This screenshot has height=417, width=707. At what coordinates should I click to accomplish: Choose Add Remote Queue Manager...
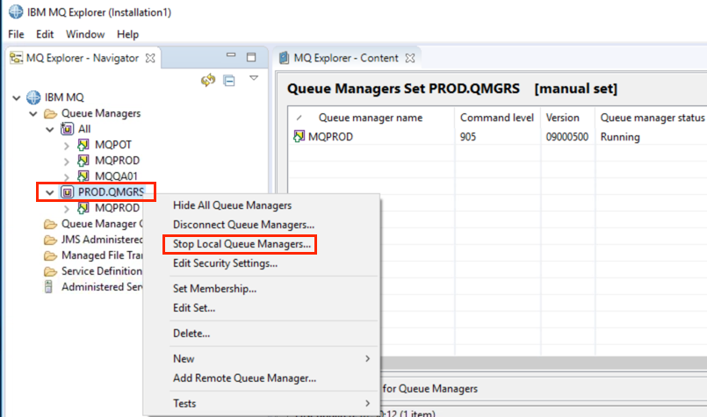(x=262, y=378)
